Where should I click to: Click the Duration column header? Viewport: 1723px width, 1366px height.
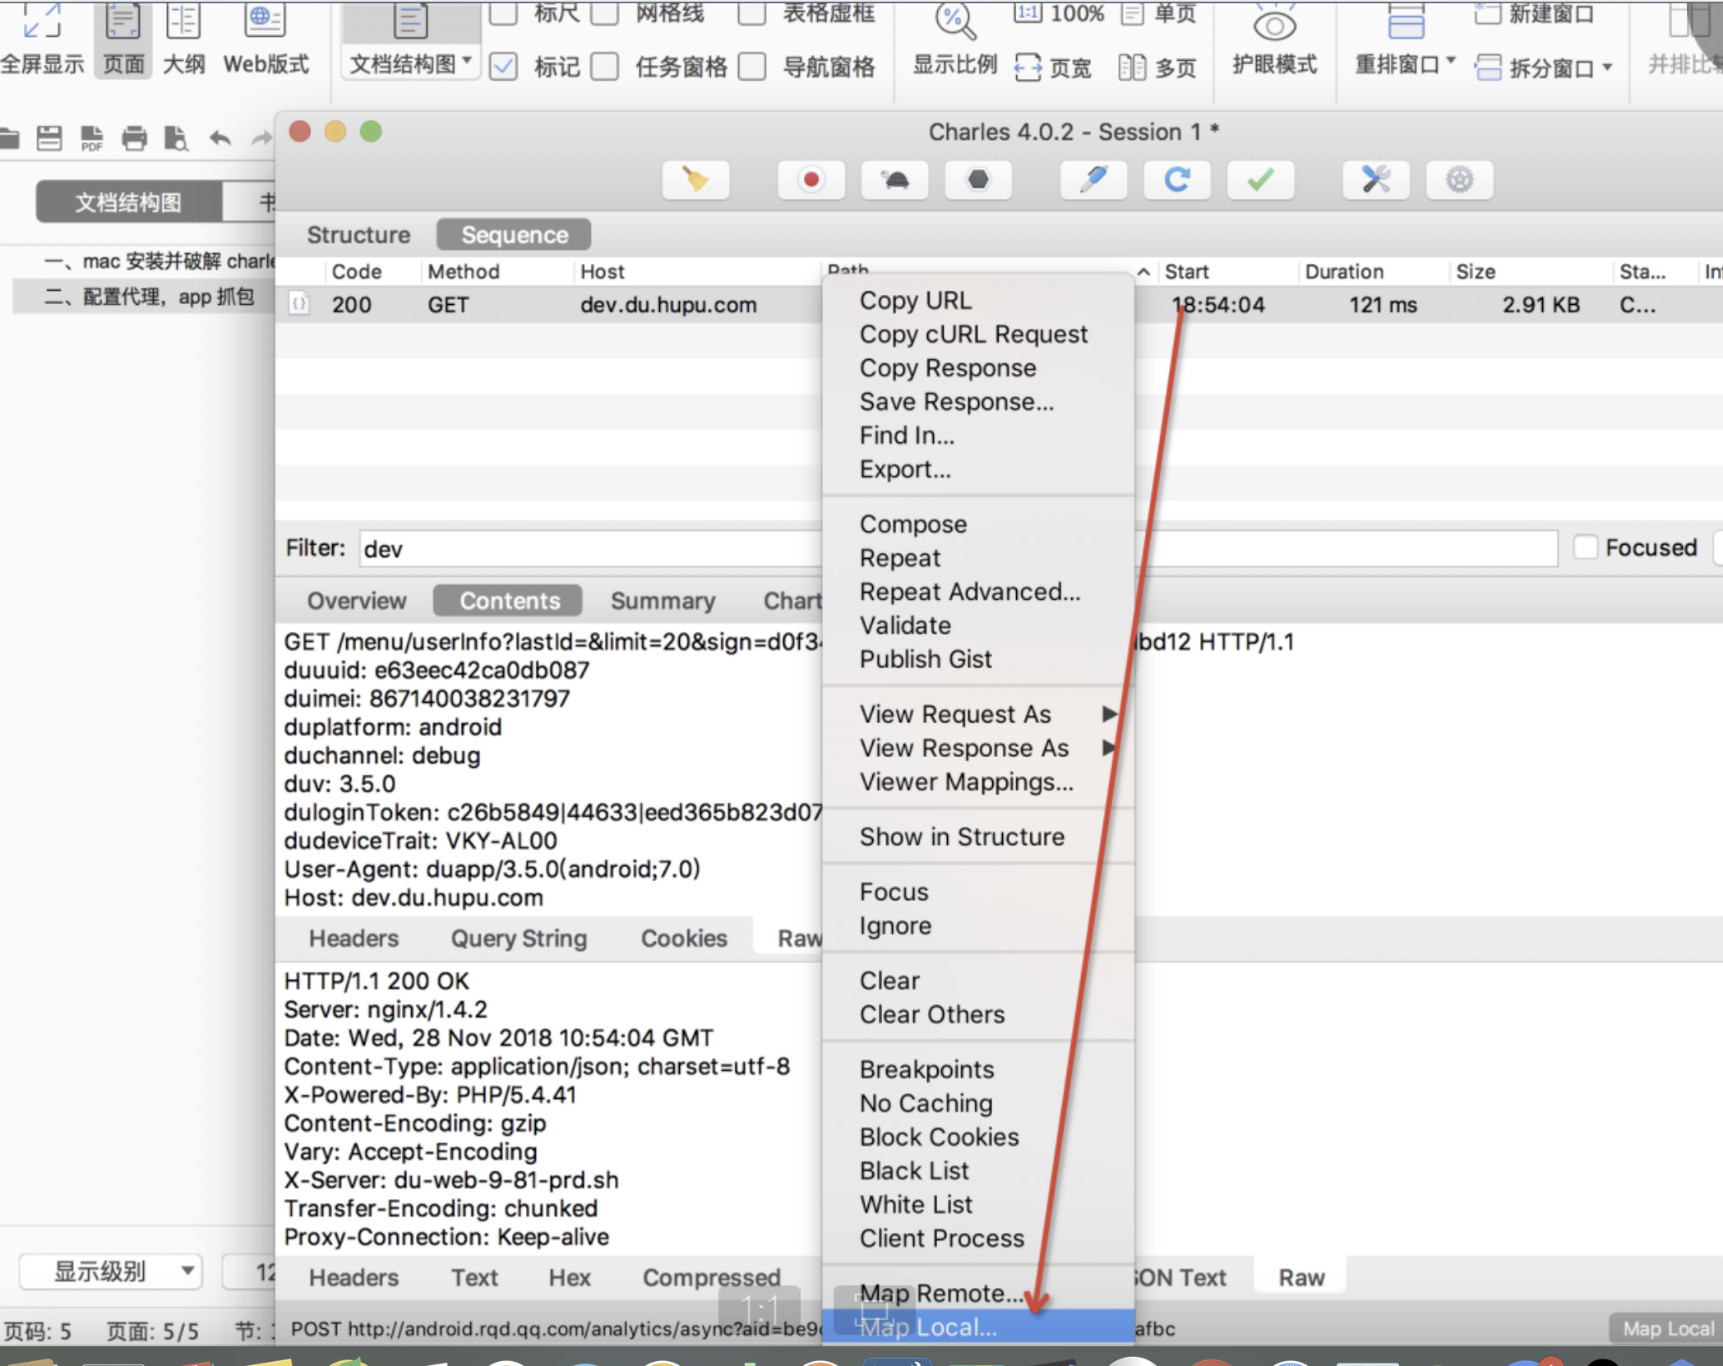[x=1344, y=271]
